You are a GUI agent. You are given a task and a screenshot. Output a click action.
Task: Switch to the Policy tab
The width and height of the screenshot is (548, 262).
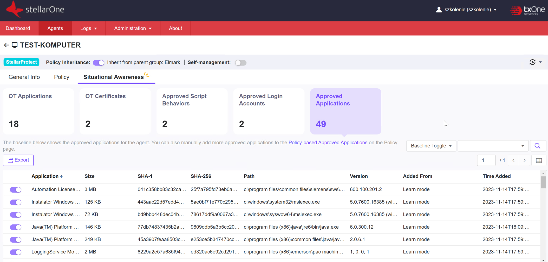tap(62, 77)
